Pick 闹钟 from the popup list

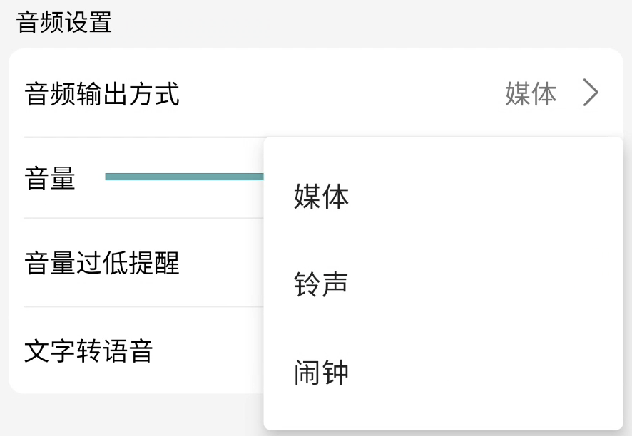pyautogui.click(x=322, y=373)
